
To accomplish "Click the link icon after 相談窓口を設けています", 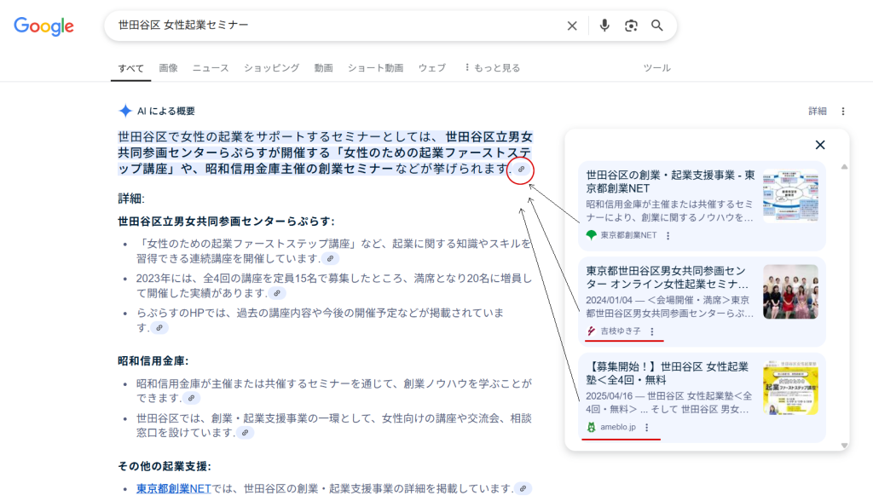I will coord(245,433).
